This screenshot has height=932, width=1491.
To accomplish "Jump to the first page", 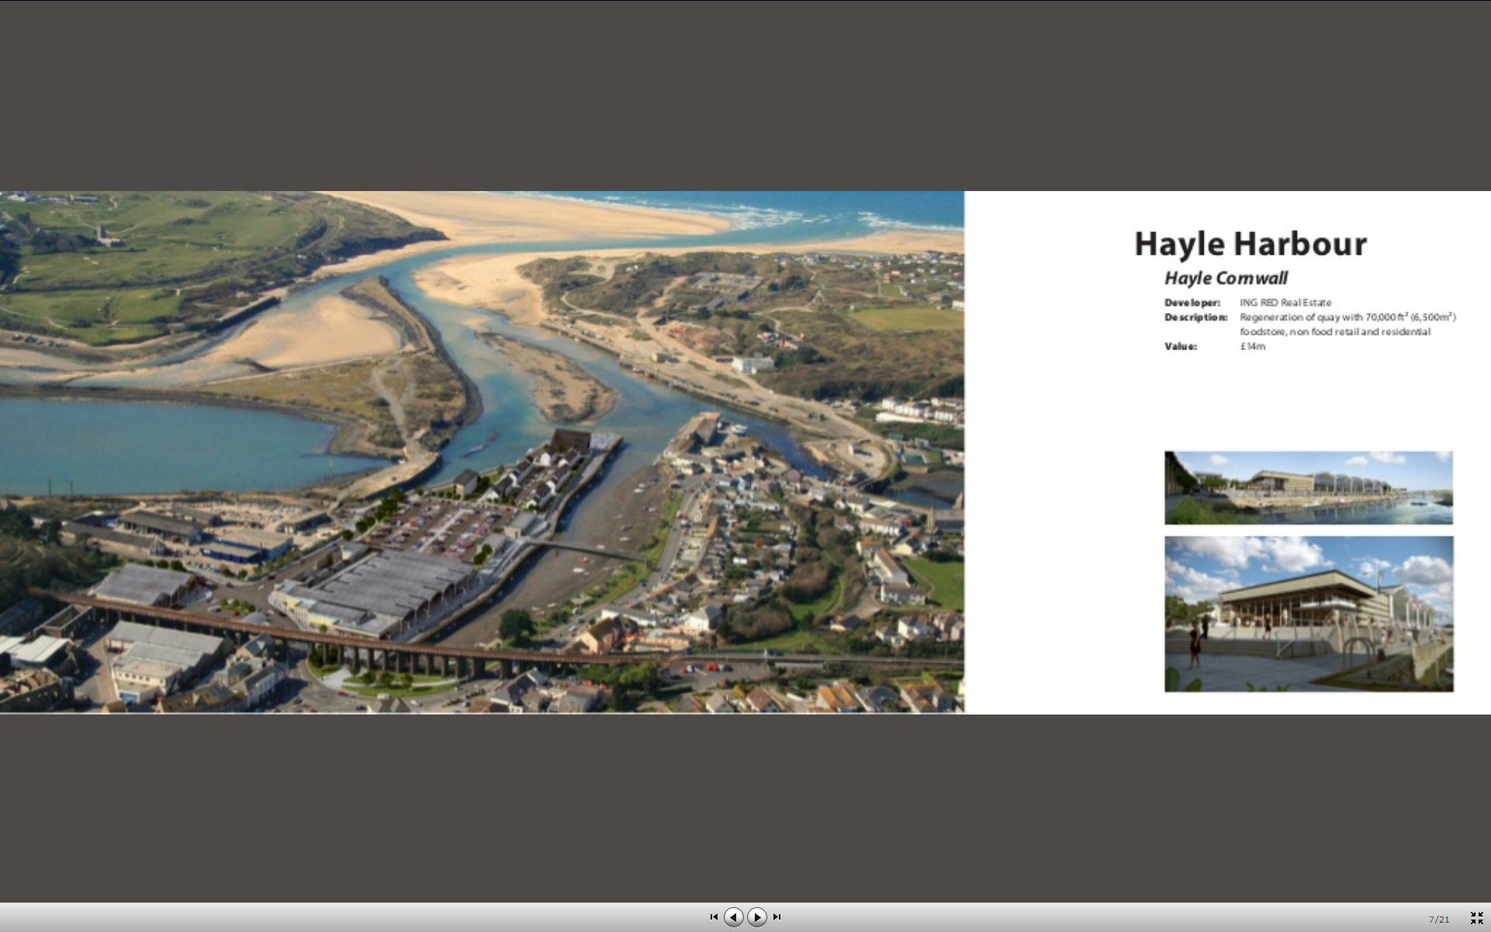I will click(714, 917).
